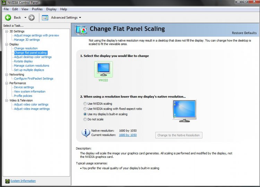Open Configure FirstPacket Settings
The height and width of the screenshot is (187, 260).
(x=34, y=78)
